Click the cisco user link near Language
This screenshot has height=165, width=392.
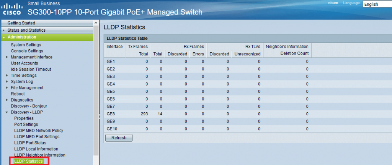click(333, 3)
